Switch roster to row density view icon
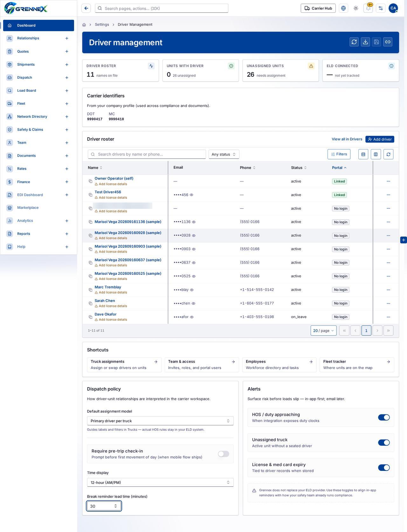The width and height of the screenshot is (407, 532). point(363,154)
